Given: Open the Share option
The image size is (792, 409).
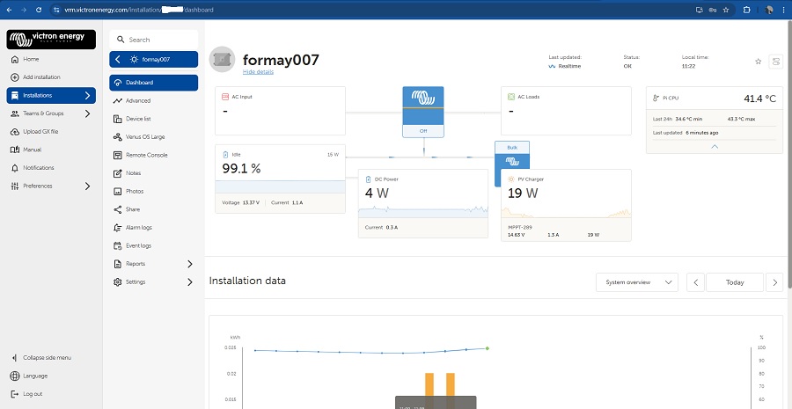Looking at the screenshot, I should (x=132, y=209).
